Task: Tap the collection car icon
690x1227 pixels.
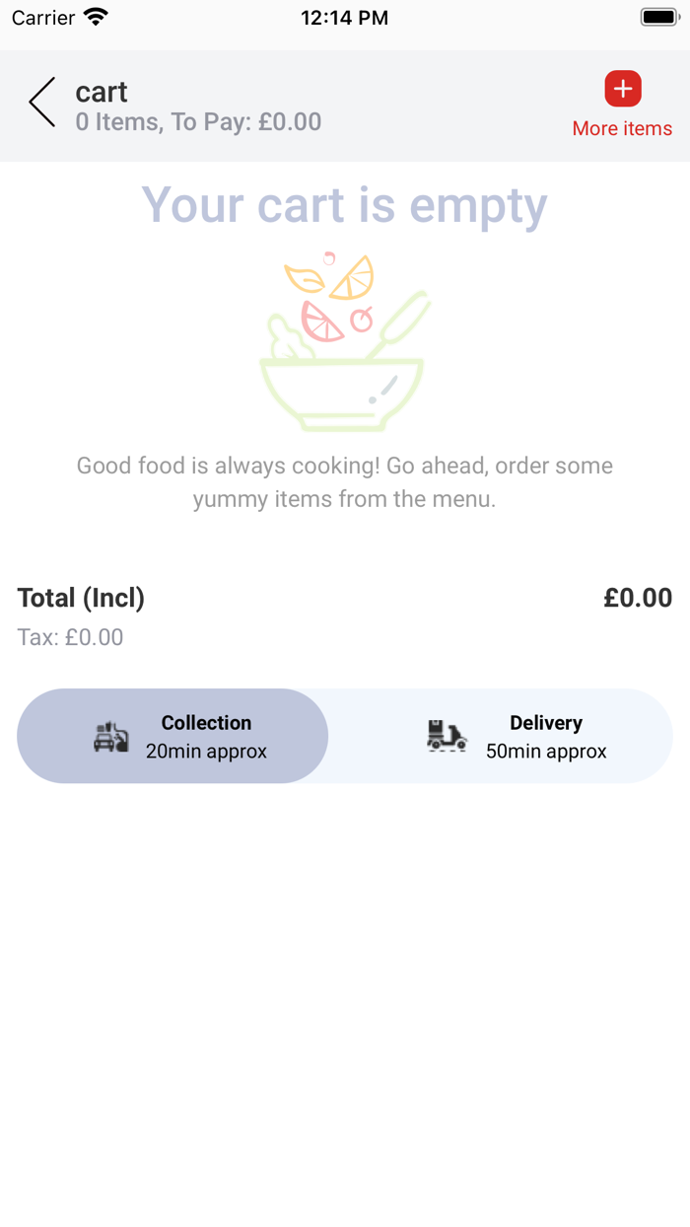Action: [x=111, y=737]
